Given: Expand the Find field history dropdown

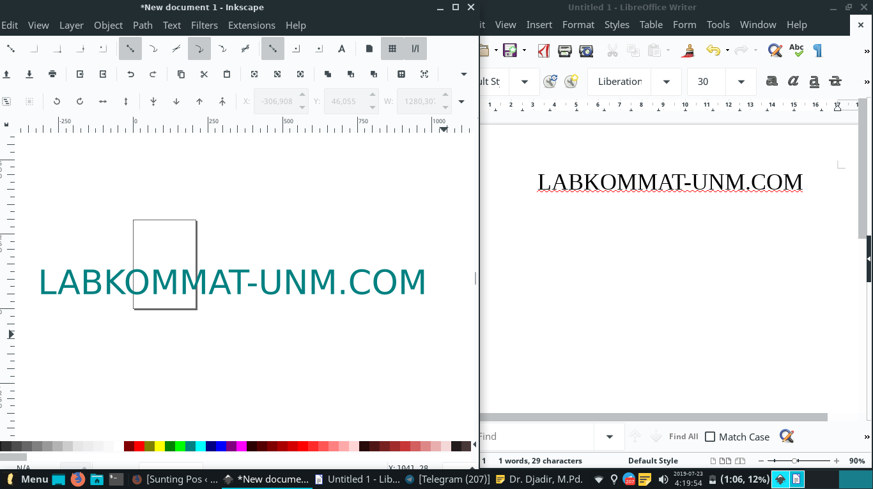Looking at the screenshot, I should [x=610, y=437].
